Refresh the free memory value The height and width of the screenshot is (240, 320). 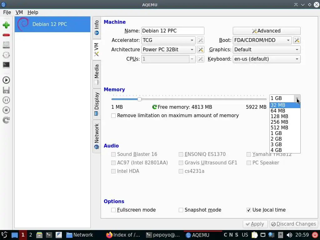[x=154, y=107]
